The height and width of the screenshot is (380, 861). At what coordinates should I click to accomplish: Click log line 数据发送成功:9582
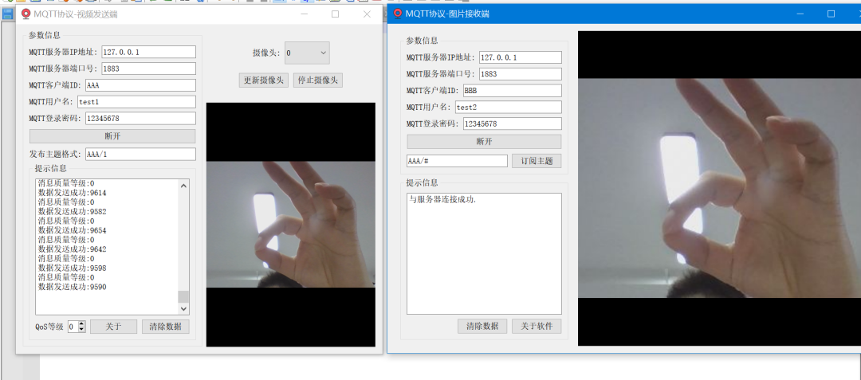click(72, 212)
